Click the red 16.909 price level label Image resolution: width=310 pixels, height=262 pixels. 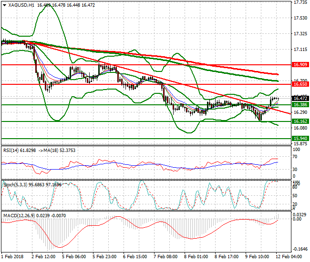click(300, 64)
